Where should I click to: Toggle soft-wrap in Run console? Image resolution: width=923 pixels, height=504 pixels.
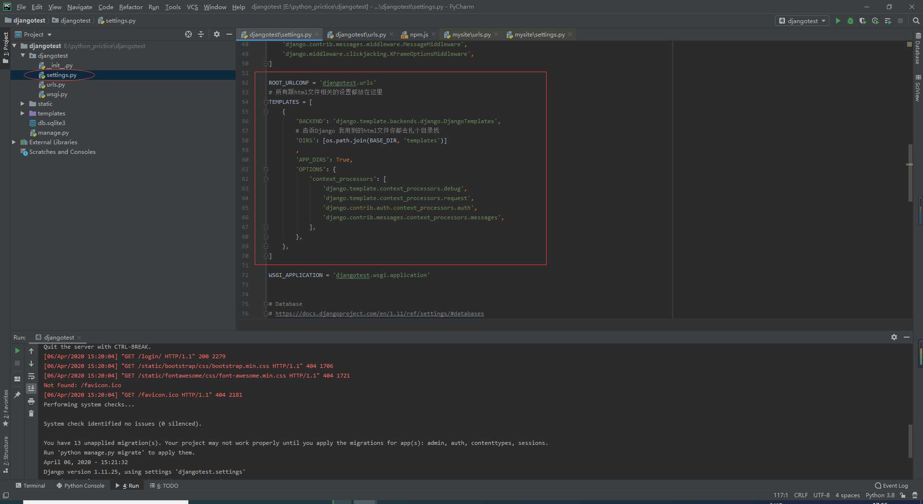[x=31, y=376]
